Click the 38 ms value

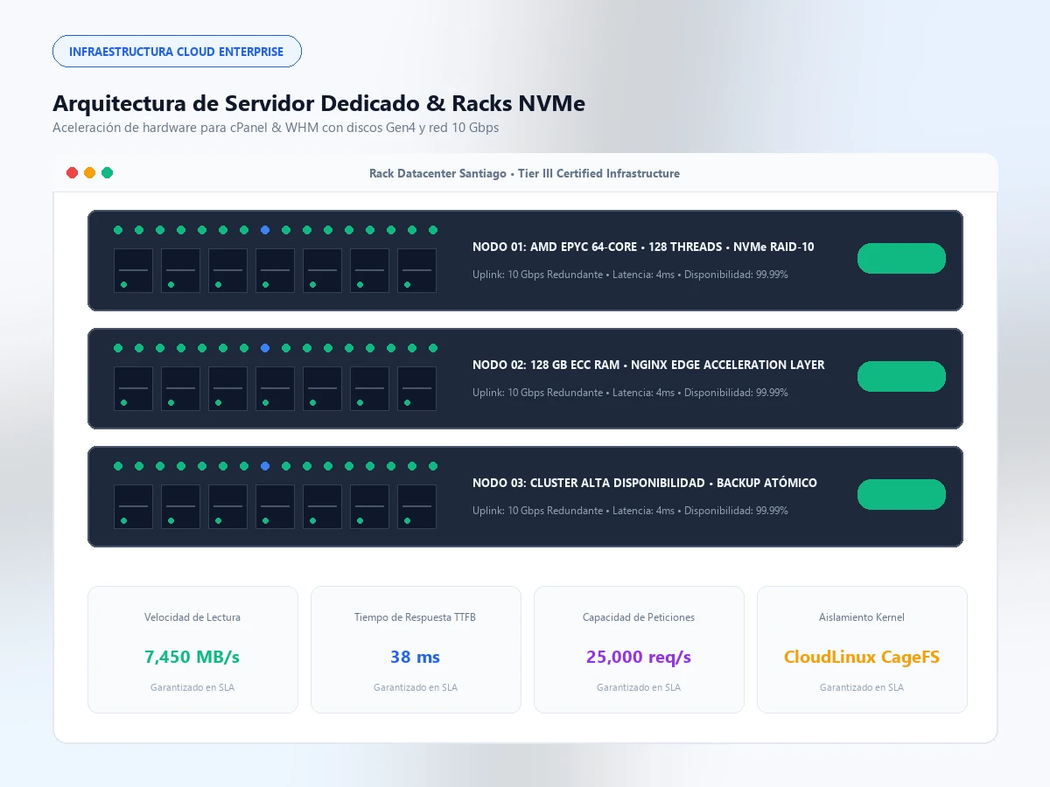coord(416,657)
